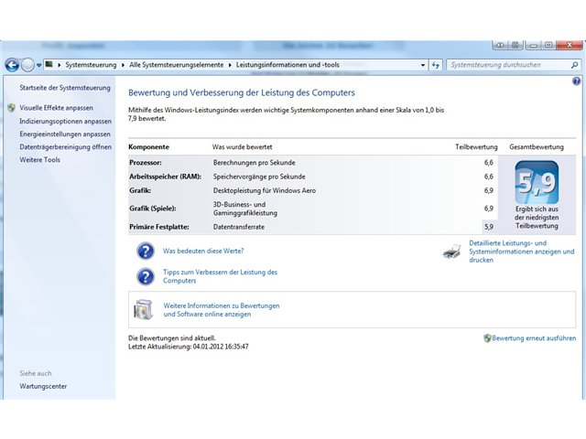Click Desktopleistung für Windows Aero text
The image size is (586, 439).
click(x=265, y=190)
